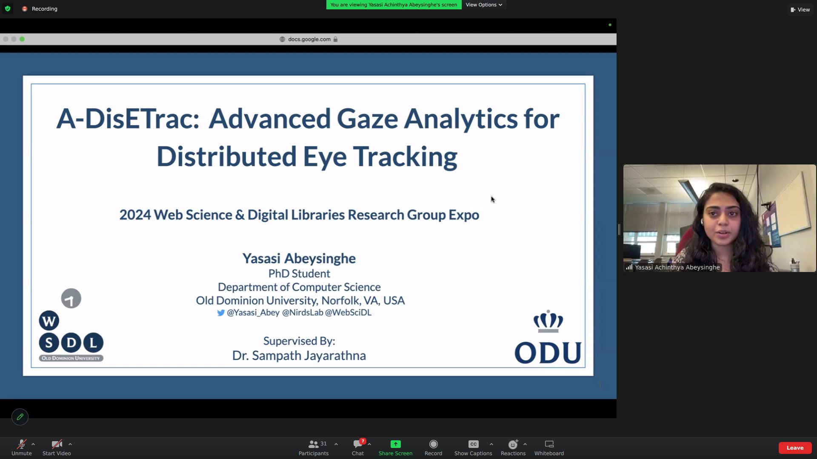The image size is (817, 459).
Task: Click the Twitter bird icon on the slide
Action: click(x=221, y=313)
